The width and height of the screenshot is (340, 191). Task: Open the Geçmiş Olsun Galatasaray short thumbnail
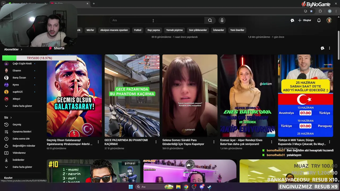(x=74, y=96)
